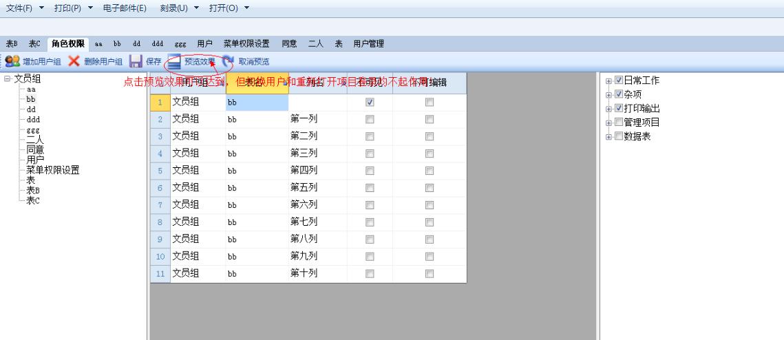The image size is (784, 340).
Task: Click the Preview Effect (预览效果) icon
Action: pos(175,62)
